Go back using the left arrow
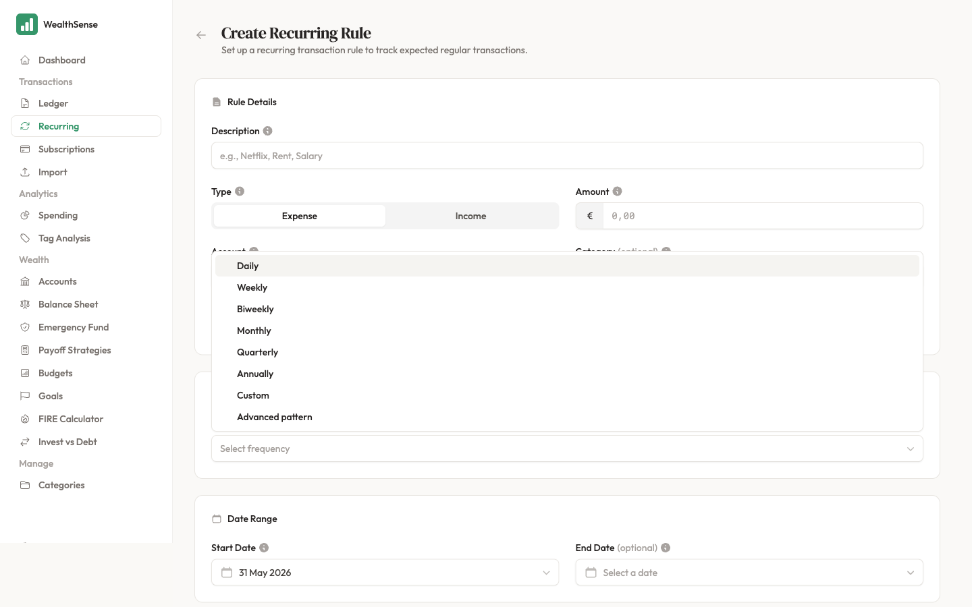Screen dimensions: 972x607 click(x=201, y=35)
